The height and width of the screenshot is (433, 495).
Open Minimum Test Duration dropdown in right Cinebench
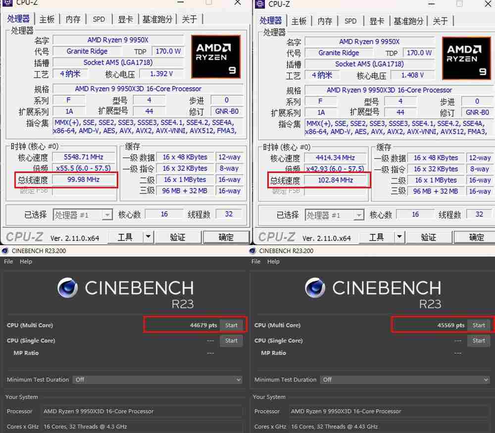[x=405, y=380]
